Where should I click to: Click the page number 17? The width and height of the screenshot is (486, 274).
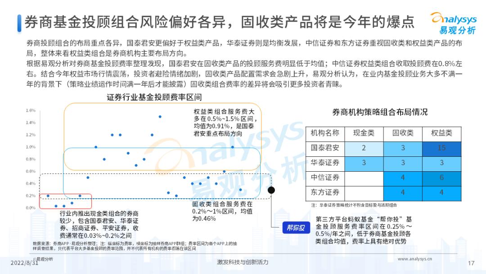click(x=471, y=263)
